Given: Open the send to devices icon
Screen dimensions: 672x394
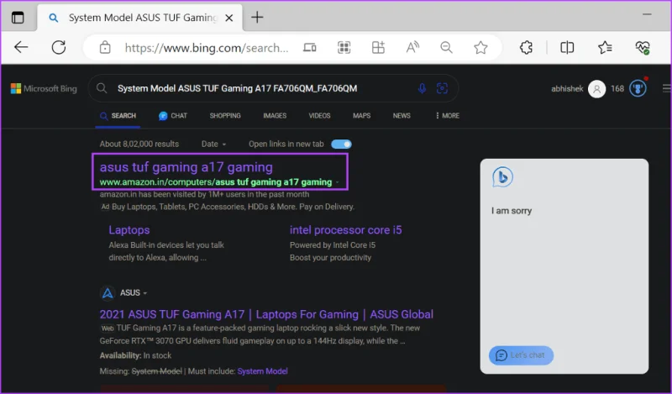Looking at the screenshot, I should point(310,47).
